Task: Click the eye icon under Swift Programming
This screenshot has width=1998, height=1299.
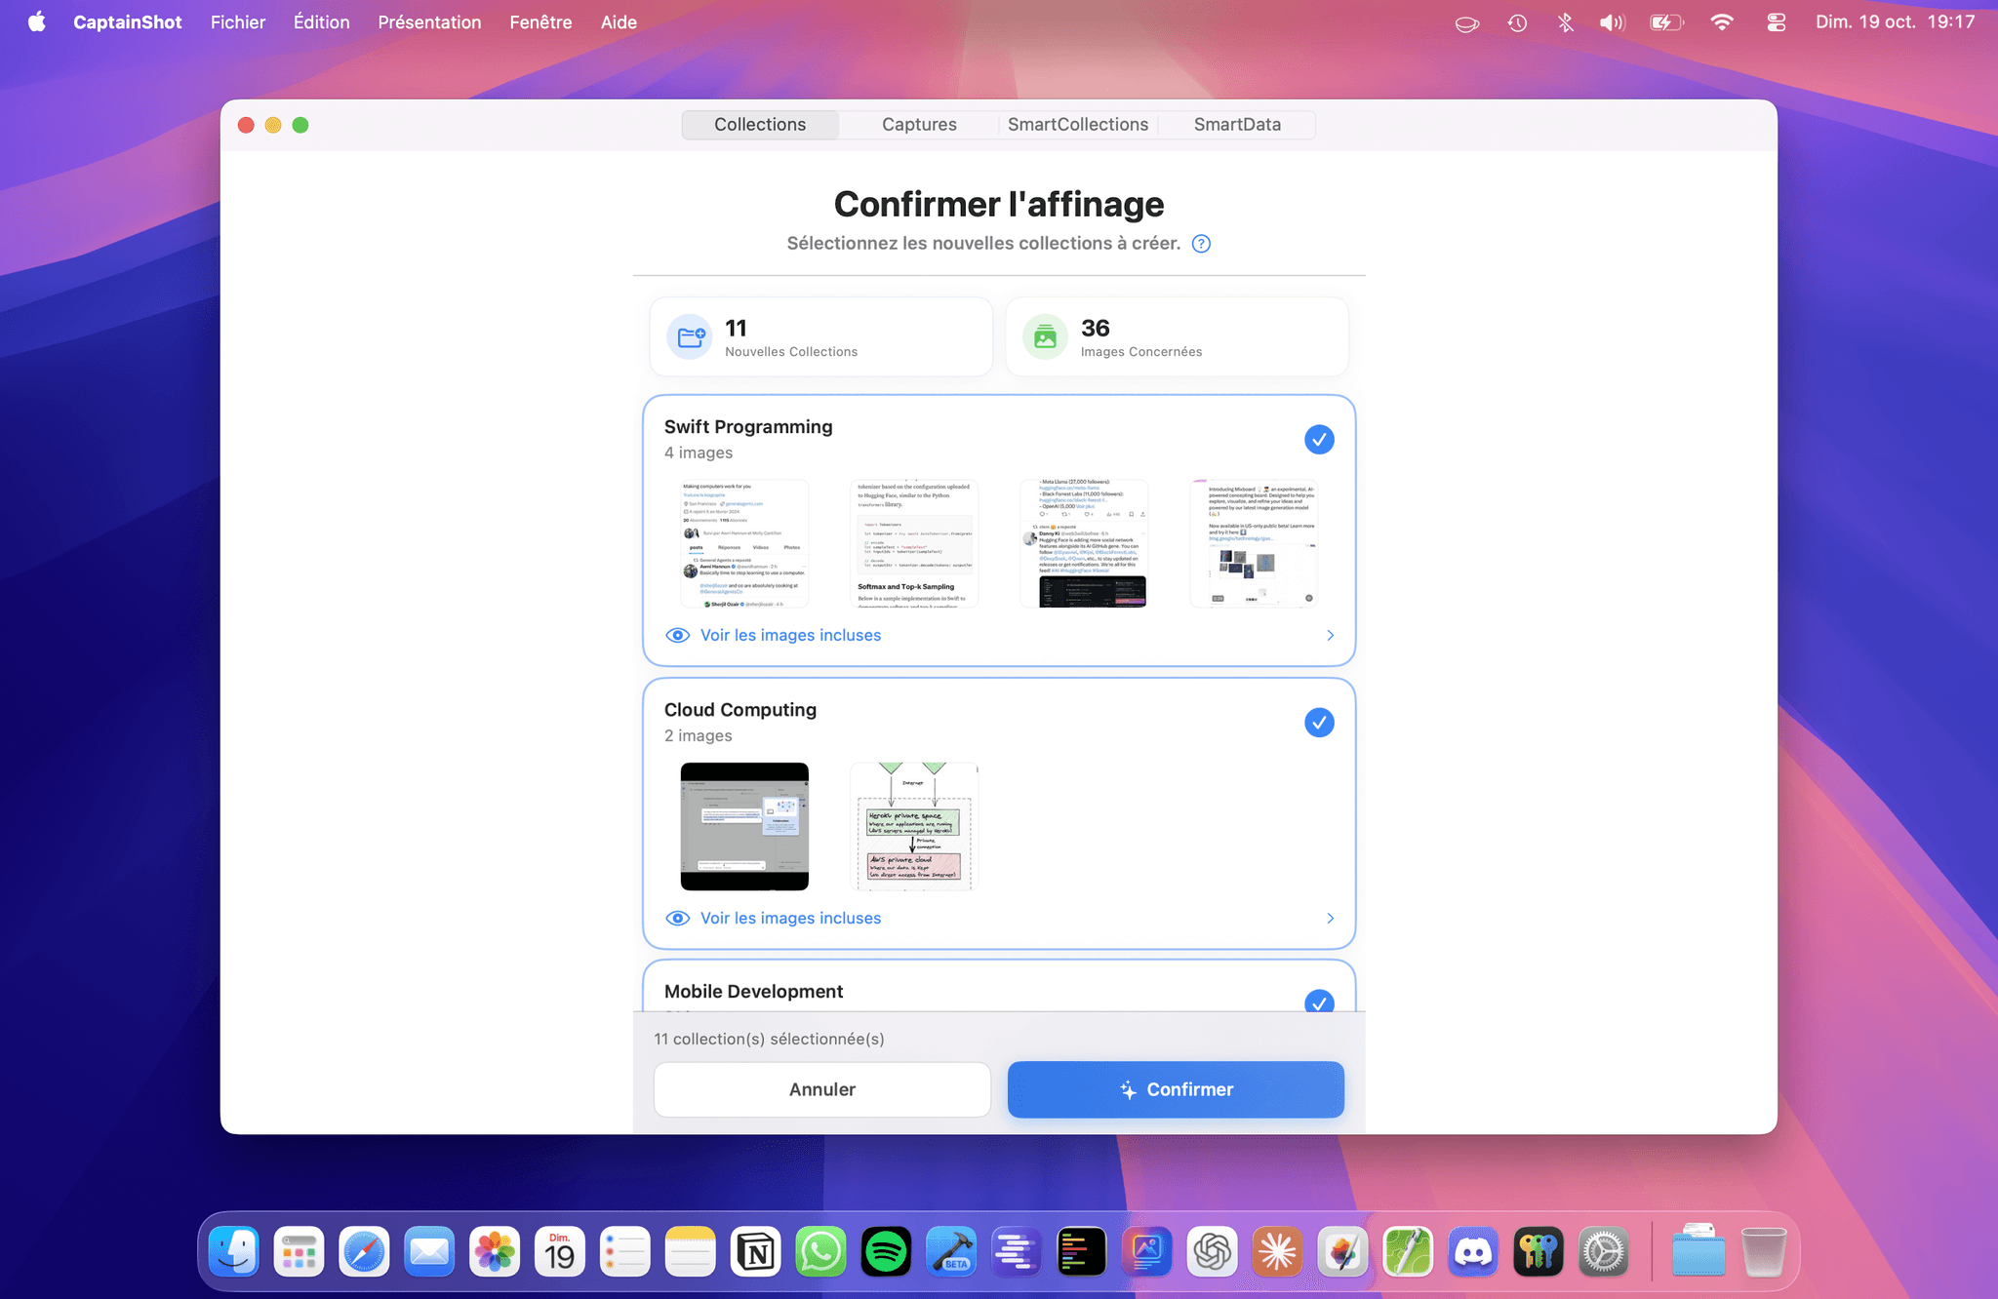Action: [x=677, y=636]
